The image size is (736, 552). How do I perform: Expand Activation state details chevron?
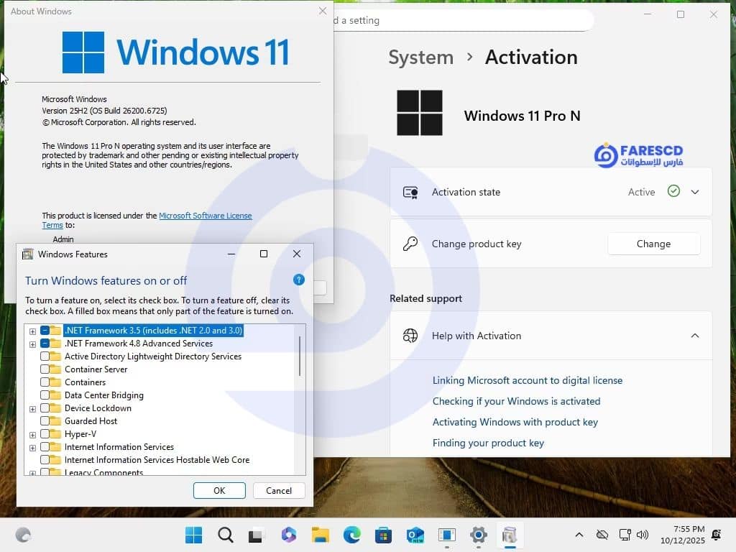(x=695, y=192)
